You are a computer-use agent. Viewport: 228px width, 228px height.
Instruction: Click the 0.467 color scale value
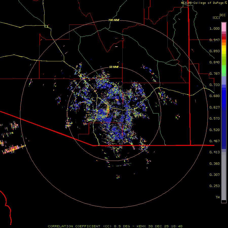(215, 141)
